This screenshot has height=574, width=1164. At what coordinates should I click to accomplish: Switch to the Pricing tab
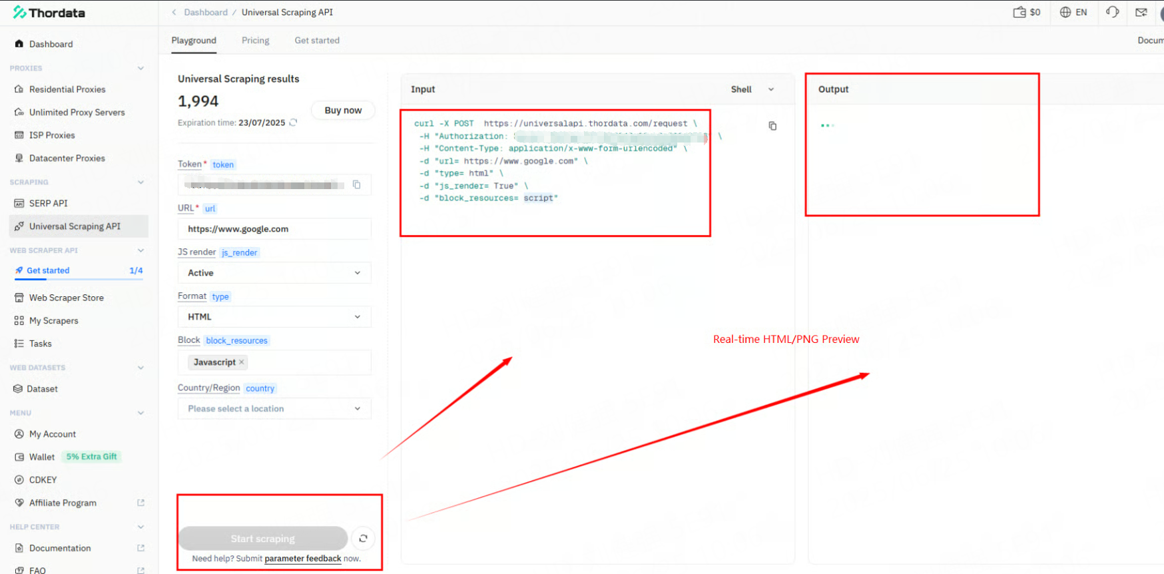[x=256, y=41]
